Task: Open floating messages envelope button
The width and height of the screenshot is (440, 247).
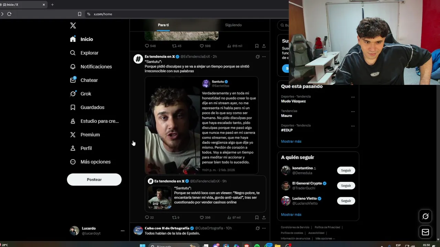Action: 426,232
